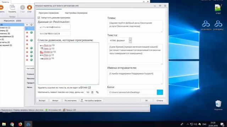Screen dimensions: 227x127
Task: Click the По умолчанию button
Action: pos(71,101)
